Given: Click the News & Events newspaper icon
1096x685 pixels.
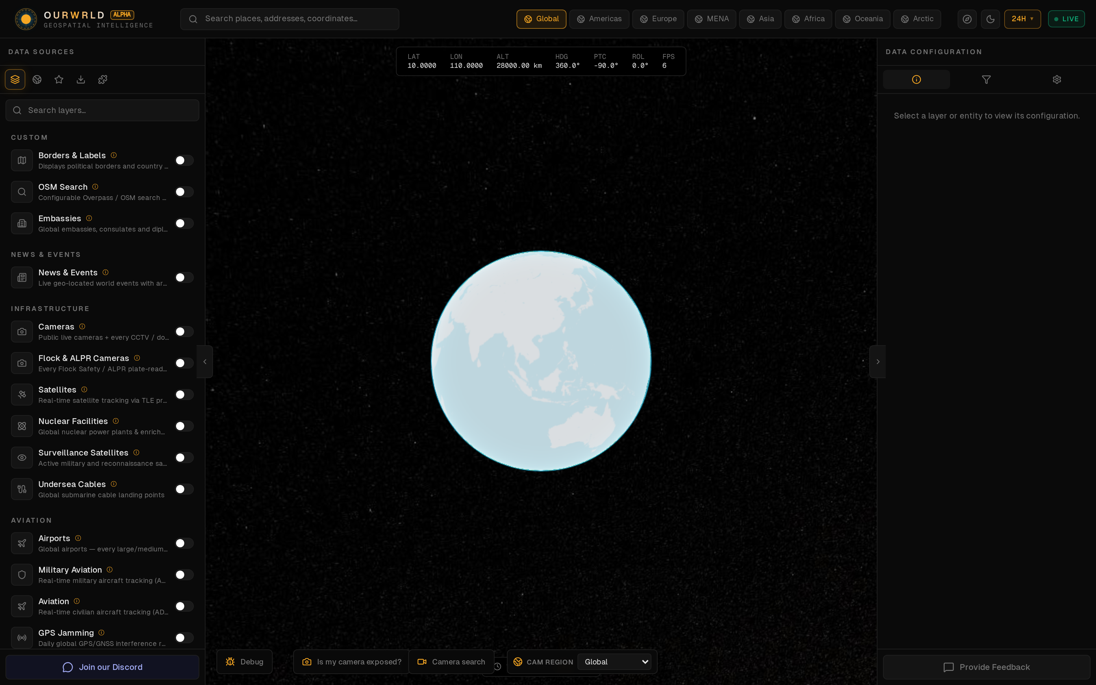Looking at the screenshot, I should click(x=22, y=277).
